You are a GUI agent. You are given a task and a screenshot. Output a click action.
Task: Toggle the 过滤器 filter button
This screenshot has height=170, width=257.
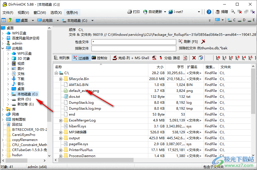point(81,58)
